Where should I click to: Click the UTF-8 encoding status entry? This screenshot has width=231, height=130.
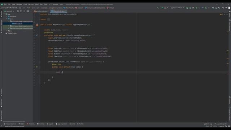[215, 126]
